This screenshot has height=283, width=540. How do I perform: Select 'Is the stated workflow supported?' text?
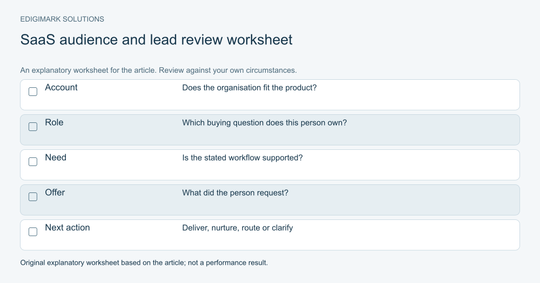242,158
